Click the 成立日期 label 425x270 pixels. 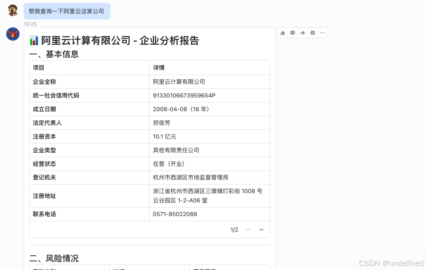[x=44, y=109]
